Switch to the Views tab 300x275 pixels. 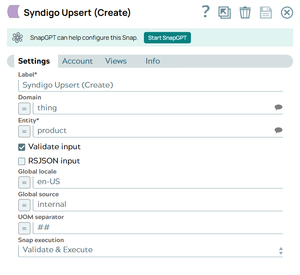[x=116, y=61]
